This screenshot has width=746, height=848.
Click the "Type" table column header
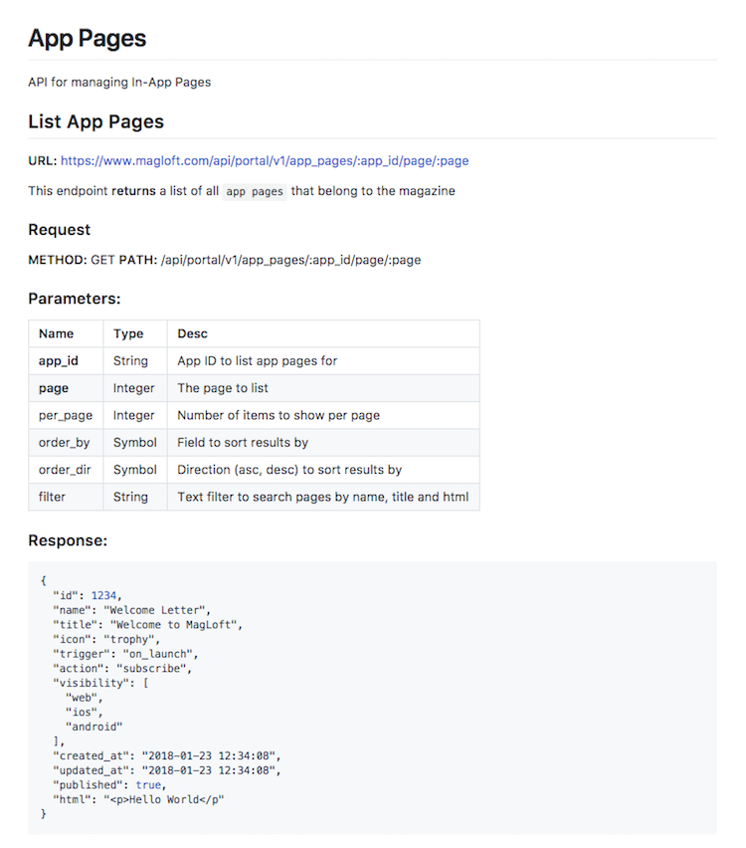tap(128, 333)
